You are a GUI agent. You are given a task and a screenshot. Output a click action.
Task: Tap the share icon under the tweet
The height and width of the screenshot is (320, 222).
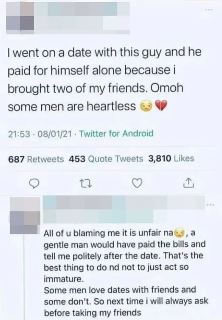(x=189, y=182)
